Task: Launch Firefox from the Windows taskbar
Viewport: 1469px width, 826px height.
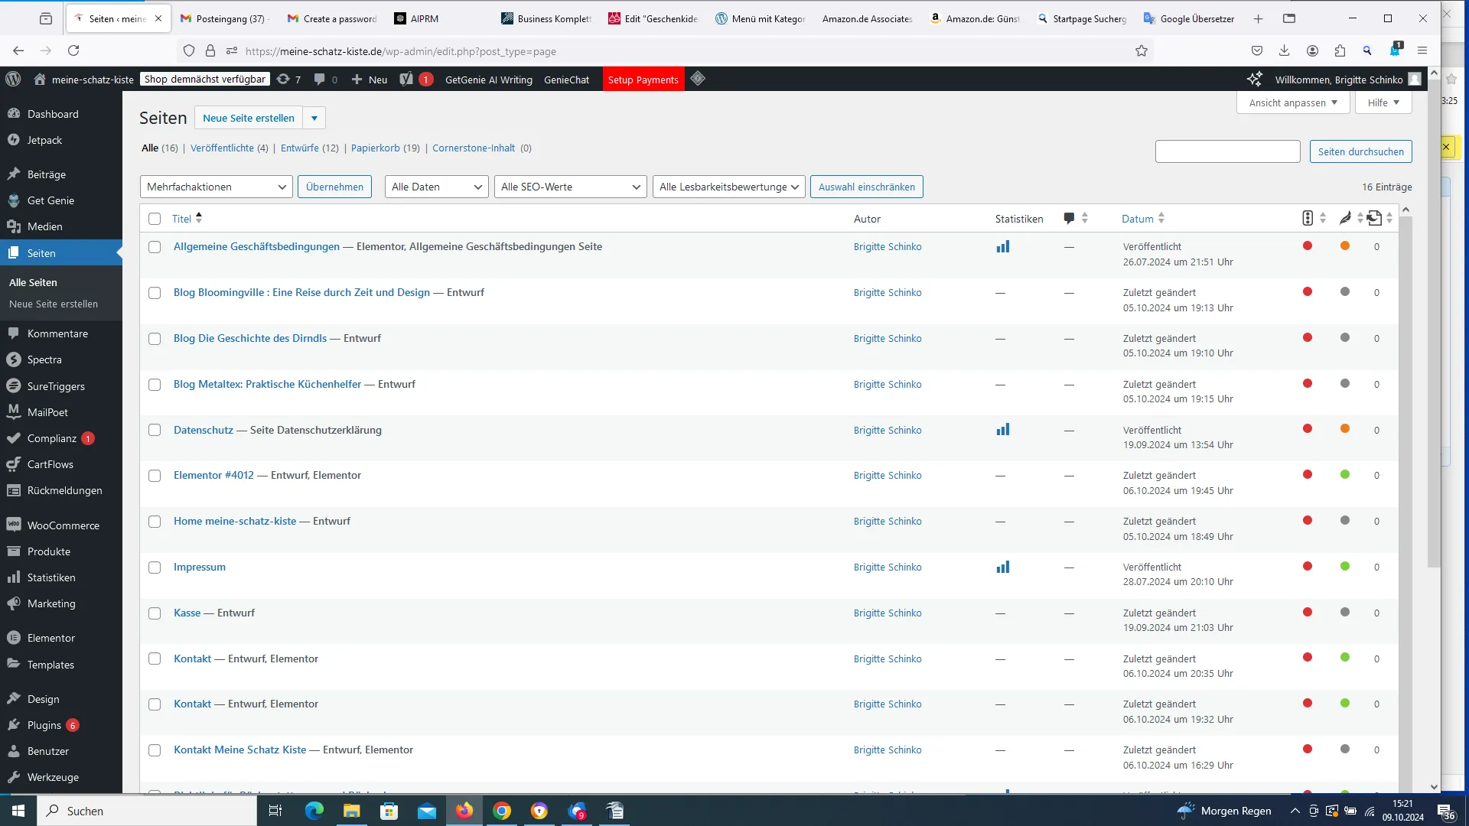Action: [464, 811]
